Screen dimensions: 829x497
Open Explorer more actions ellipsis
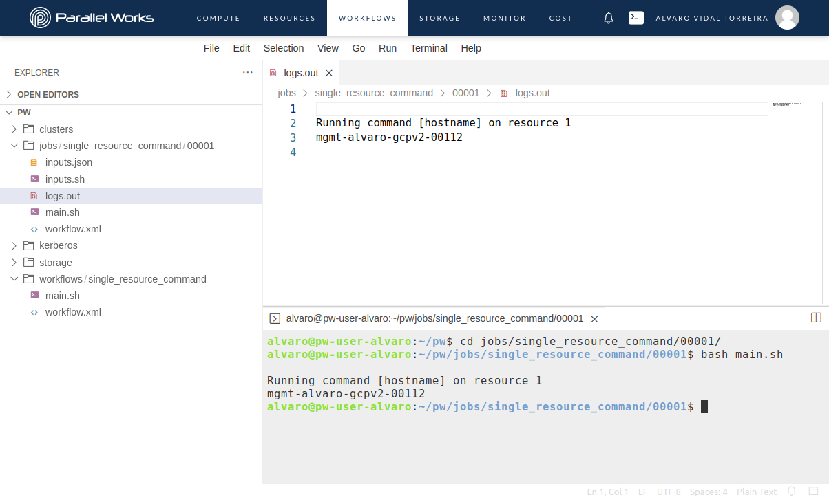[x=248, y=72]
